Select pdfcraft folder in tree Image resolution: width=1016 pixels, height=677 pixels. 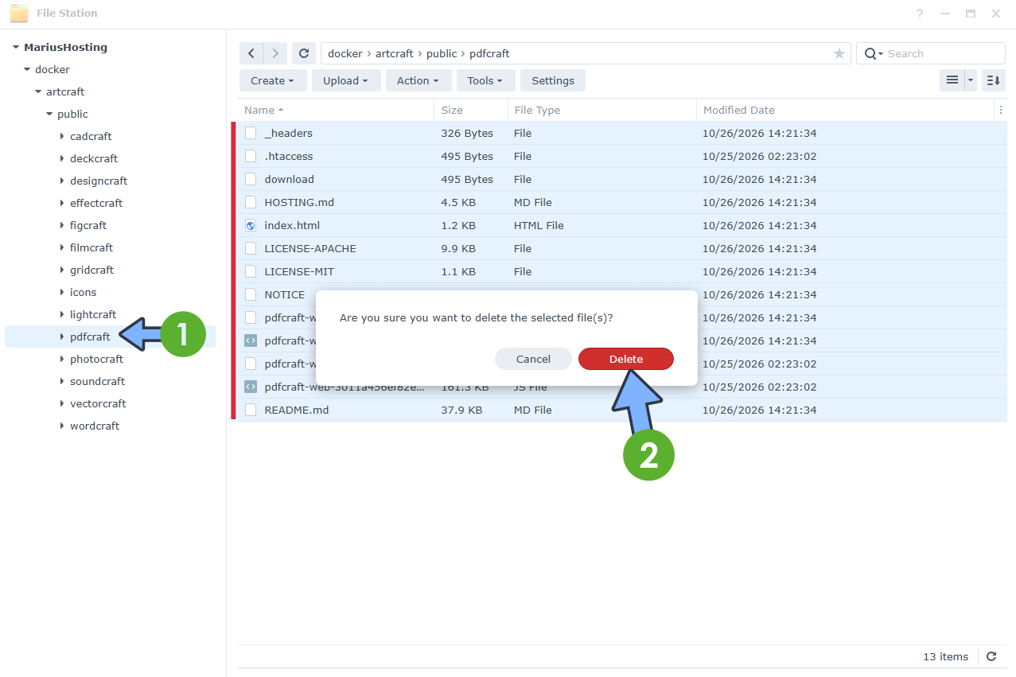pyautogui.click(x=90, y=337)
